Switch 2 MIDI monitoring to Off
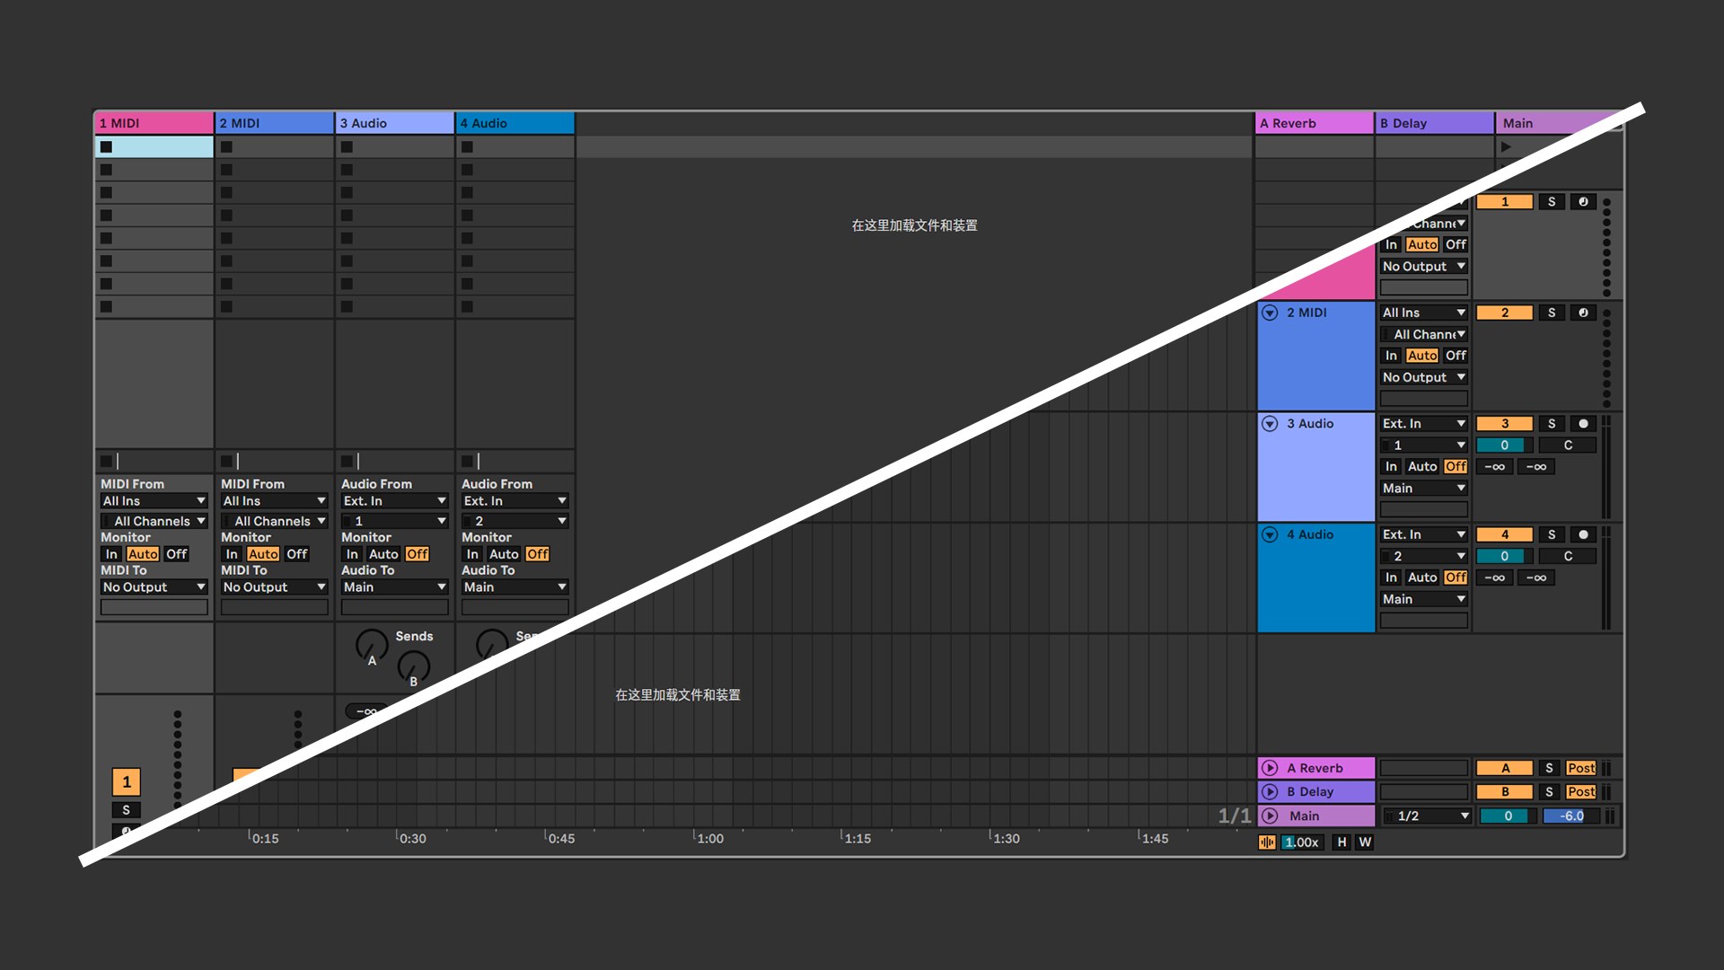The image size is (1724, 970). (297, 554)
